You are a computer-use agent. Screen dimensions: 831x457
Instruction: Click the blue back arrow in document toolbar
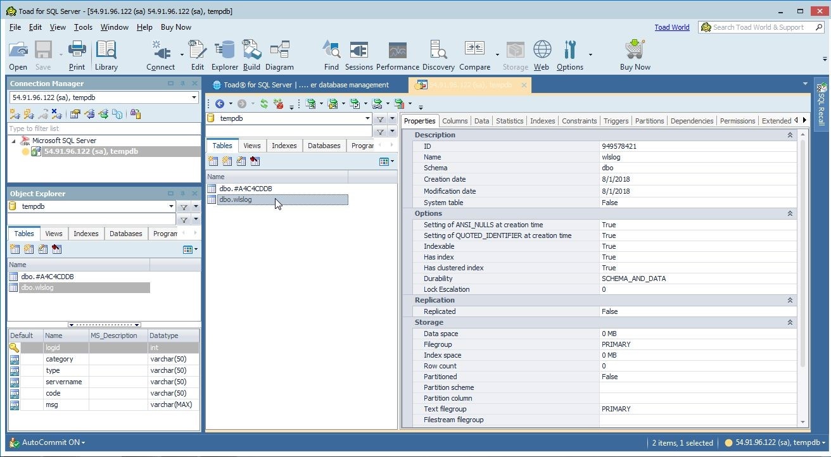tap(220, 104)
